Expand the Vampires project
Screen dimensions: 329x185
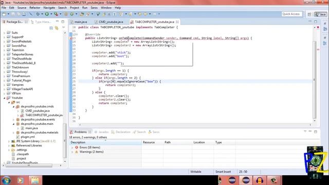[4, 85]
